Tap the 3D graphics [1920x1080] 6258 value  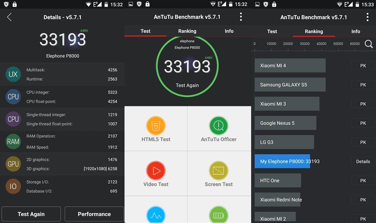(101, 169)
